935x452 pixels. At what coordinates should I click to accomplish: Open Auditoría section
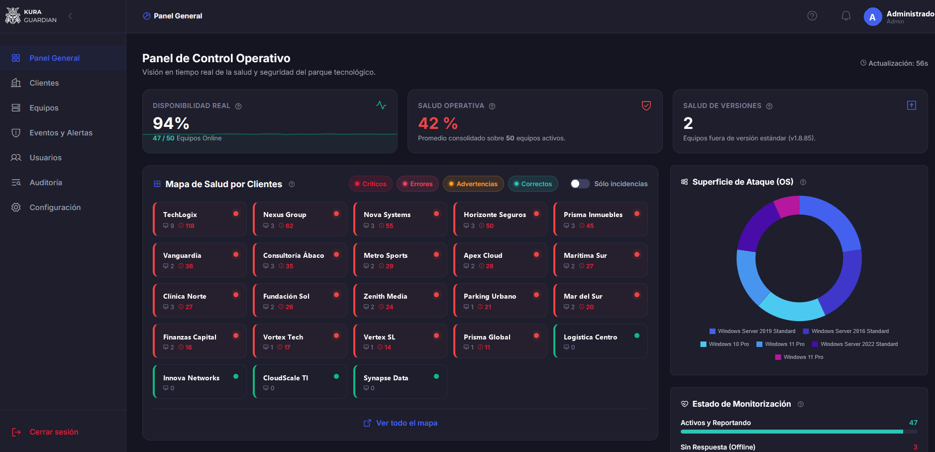click(x=63, y=183)
